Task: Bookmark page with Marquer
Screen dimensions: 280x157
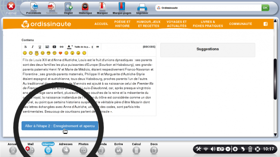Action: pyautogui.click(x=102, y=8)
